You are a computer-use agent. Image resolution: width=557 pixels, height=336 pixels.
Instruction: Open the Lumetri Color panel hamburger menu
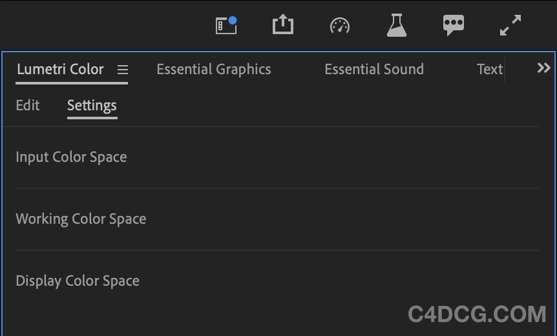(123, 70)
